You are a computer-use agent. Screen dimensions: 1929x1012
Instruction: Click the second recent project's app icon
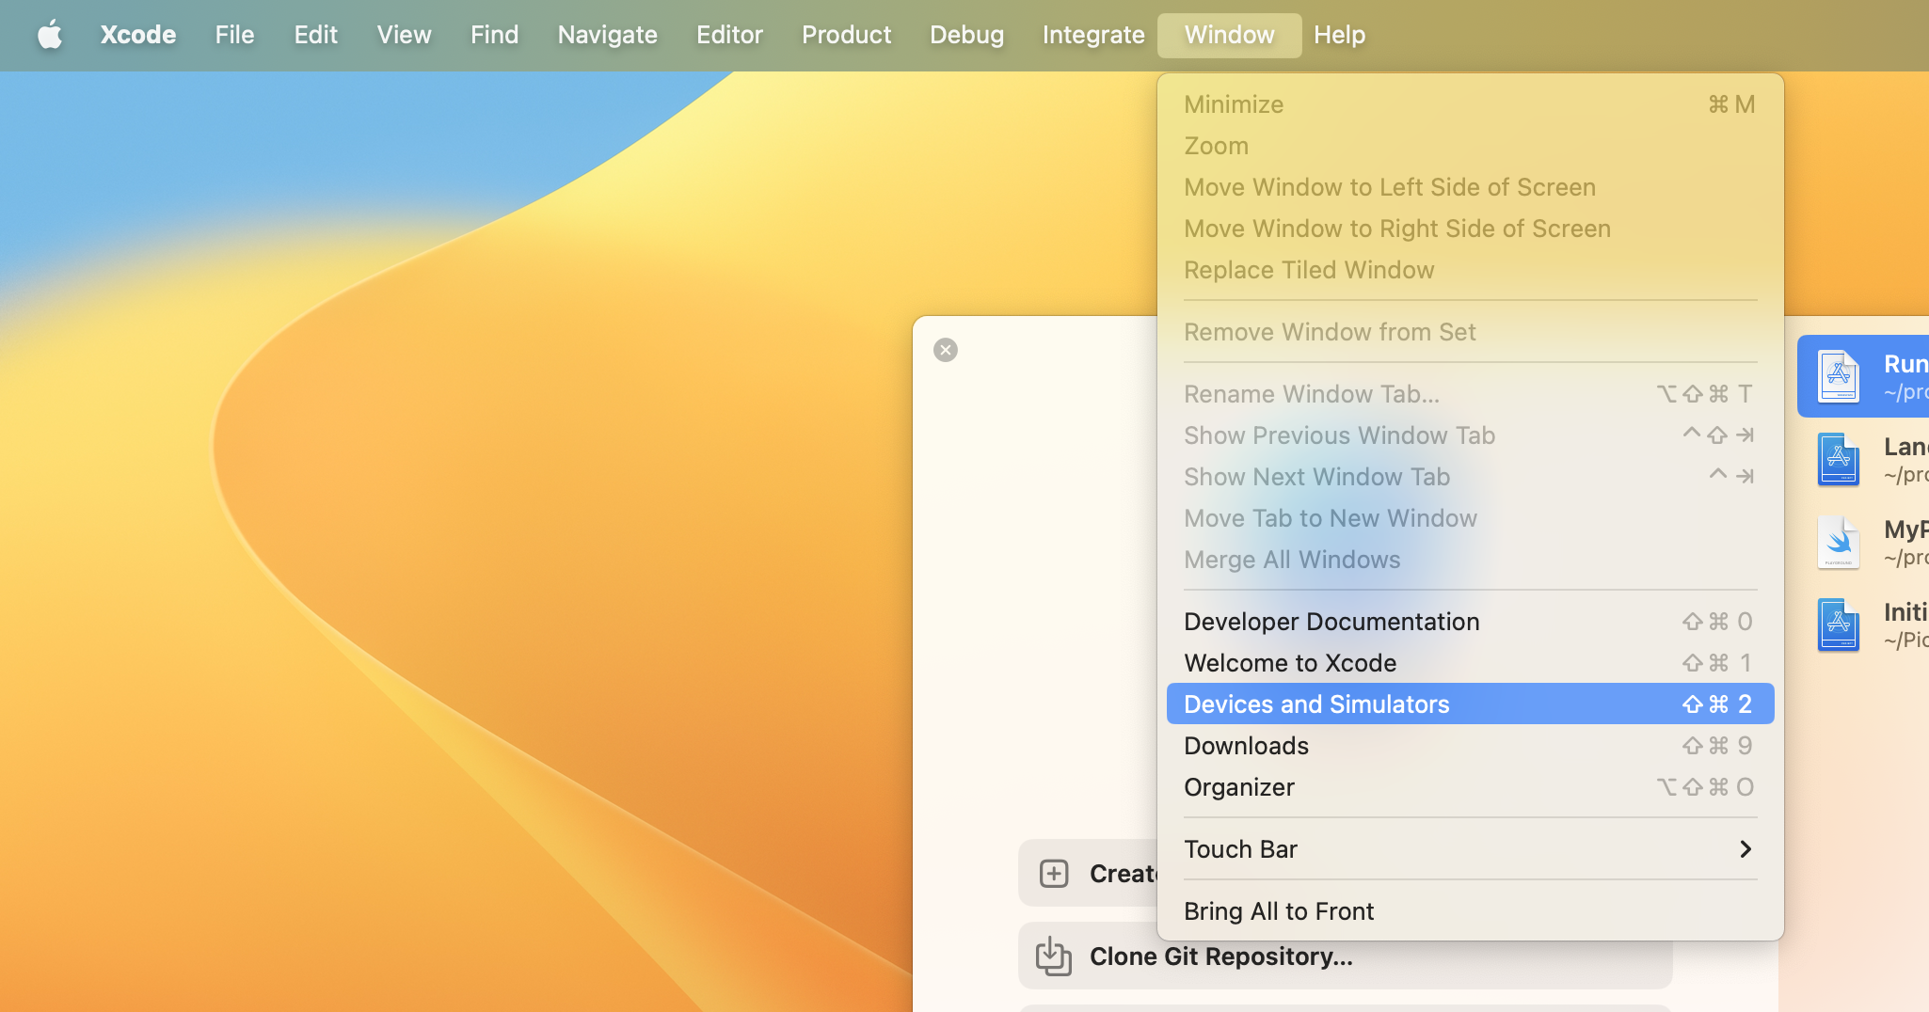[1838, 459]
